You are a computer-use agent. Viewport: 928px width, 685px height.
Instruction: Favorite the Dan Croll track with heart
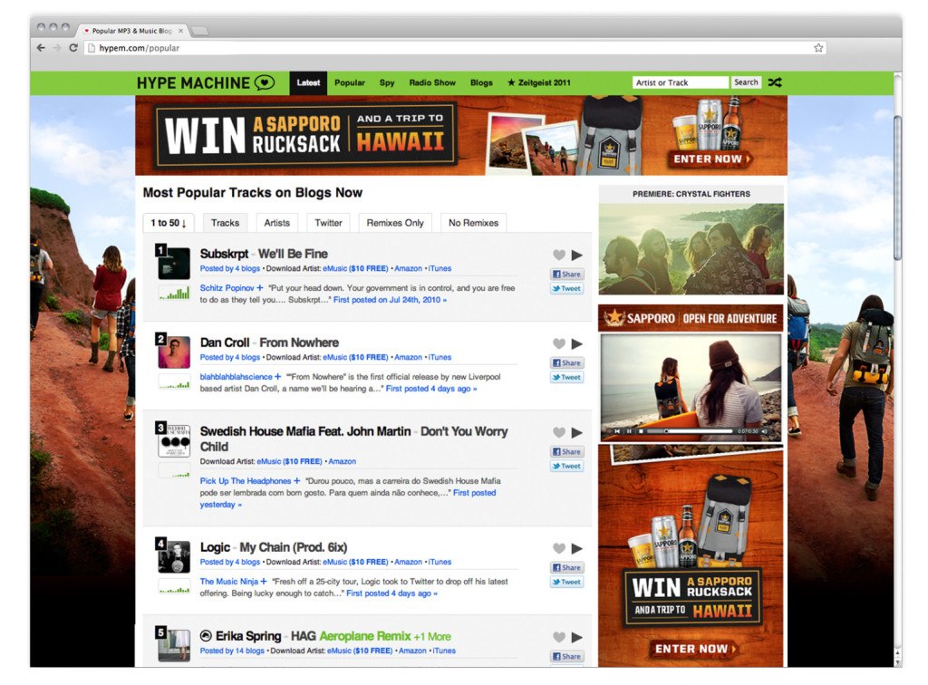point(559,344)
